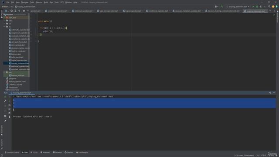Open the TODO tool window
279x157 pixels.
34,152
